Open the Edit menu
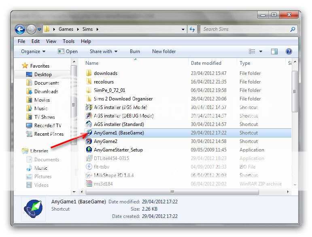 36,41
